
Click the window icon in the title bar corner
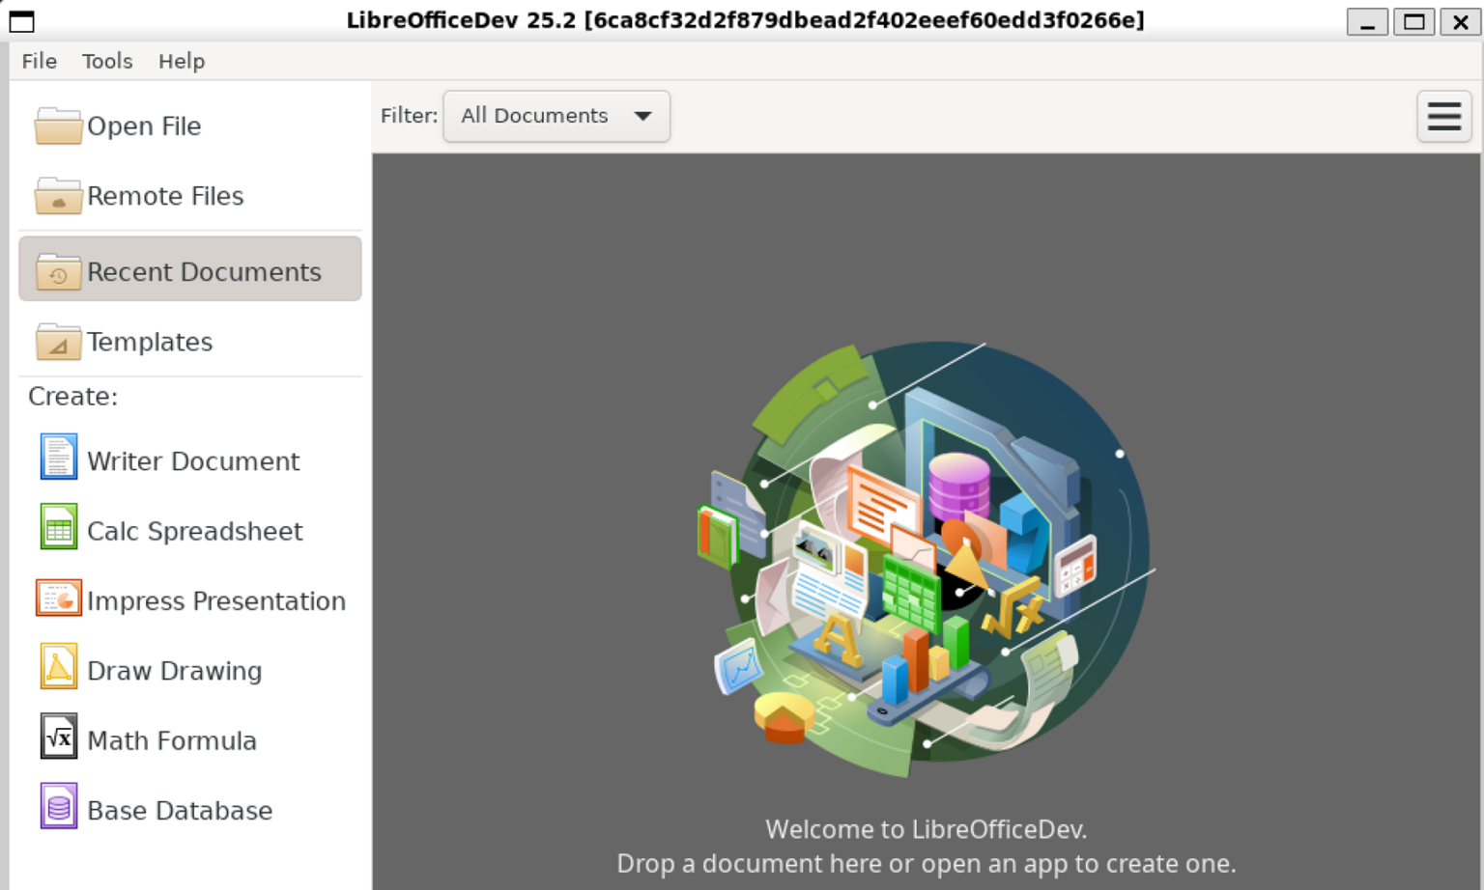(19, 20)
